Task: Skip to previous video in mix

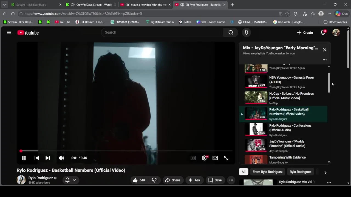Action: coord(36,158)
